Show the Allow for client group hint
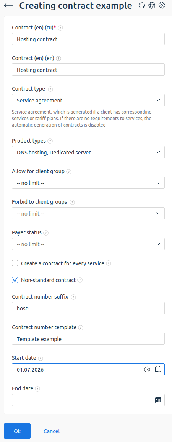The height and width of the screenshot is (442, 172). pyautogui.click(x=69, y=171)
